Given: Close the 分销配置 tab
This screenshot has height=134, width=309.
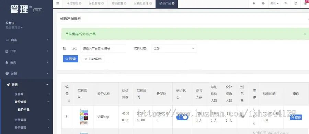Looking at the screenshot, I should (125, 3).
